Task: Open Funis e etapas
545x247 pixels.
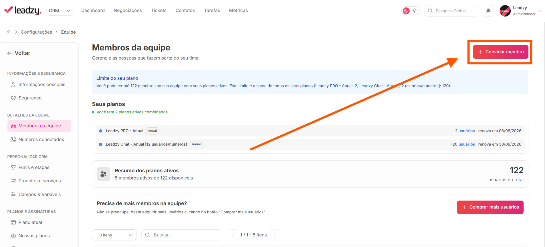Action: 39,168
